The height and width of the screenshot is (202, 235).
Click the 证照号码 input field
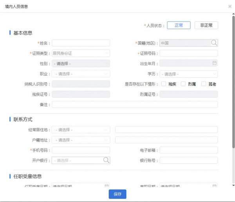pyautogui.click(x=188, y=53)
